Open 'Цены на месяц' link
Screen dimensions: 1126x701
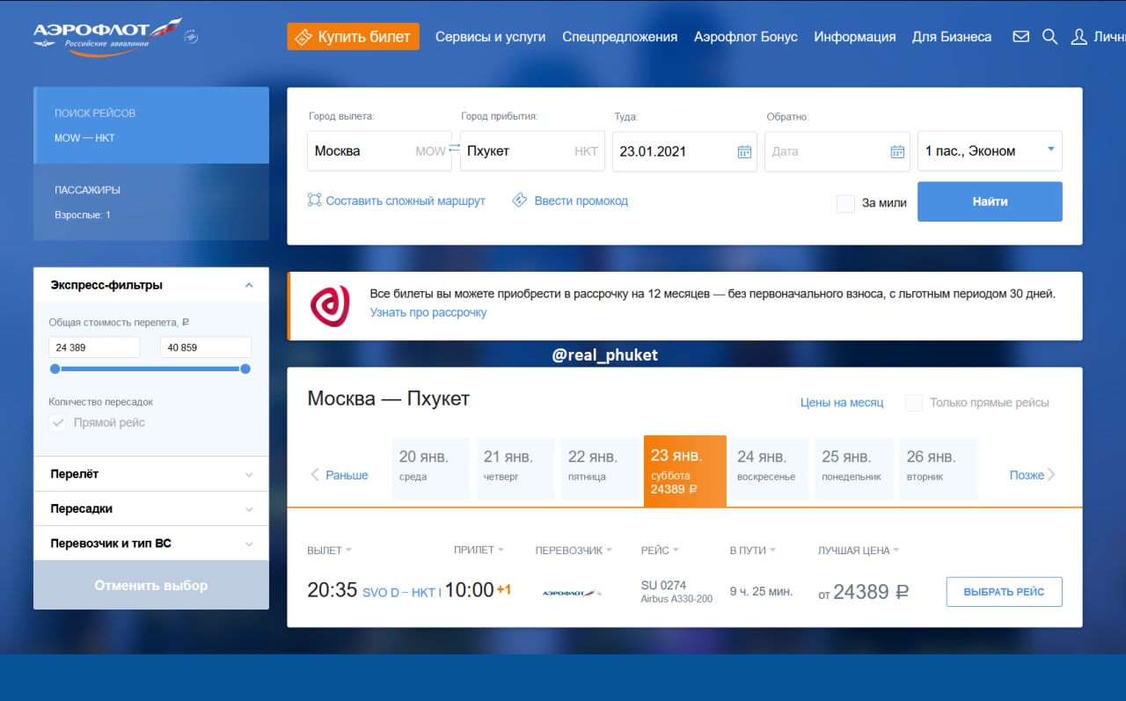pyautogui.click(x=842, y=403)
